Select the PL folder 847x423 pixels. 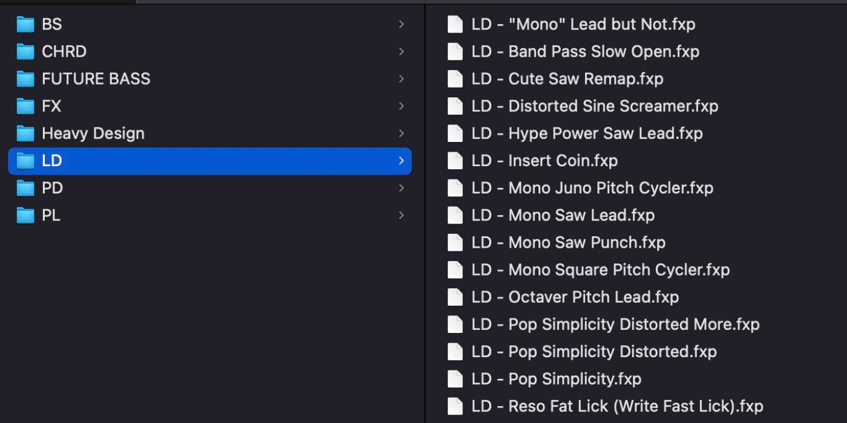pyautogui.click(x=51, y=215)
